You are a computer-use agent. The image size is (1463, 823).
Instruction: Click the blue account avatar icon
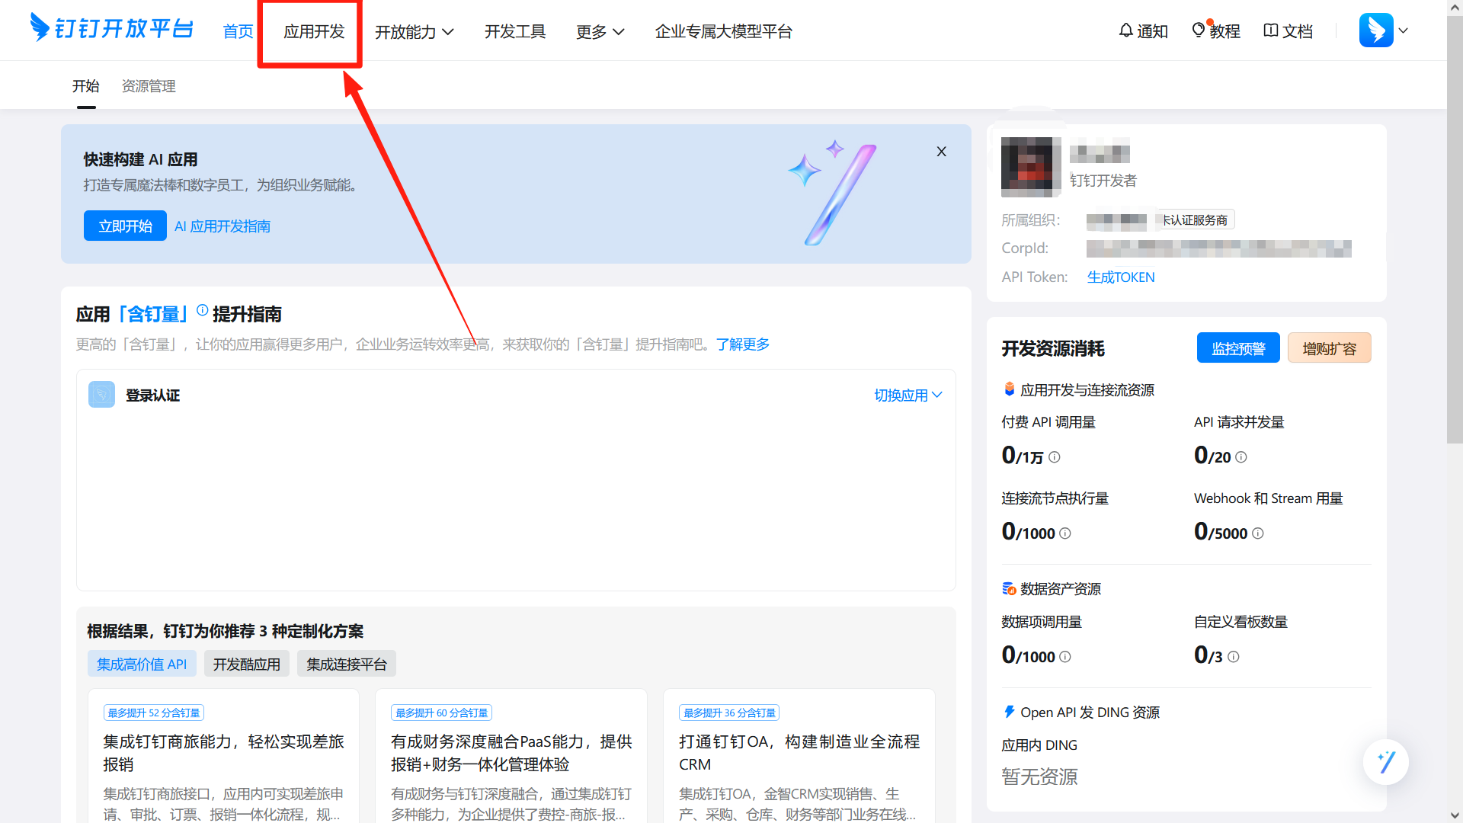[1376, 30]
